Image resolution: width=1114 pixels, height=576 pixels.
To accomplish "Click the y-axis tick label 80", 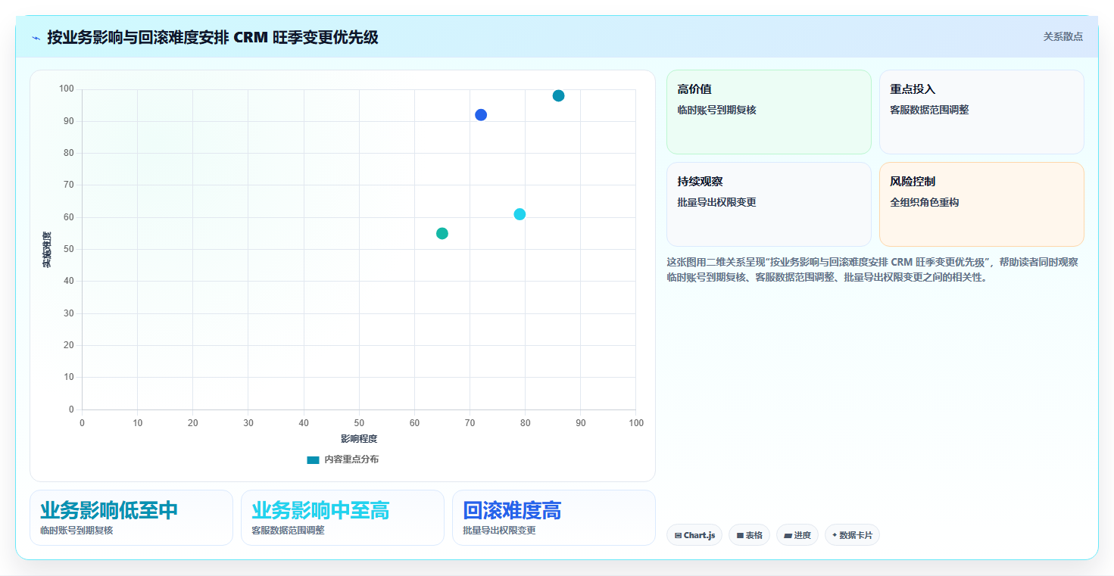I will [x=69, y=153].
